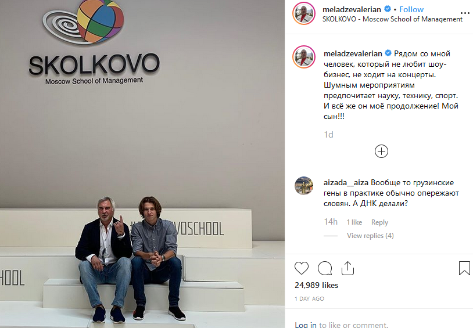Expand View replies (4)
This screenshot has height=328, width=473.
(370, 236)
